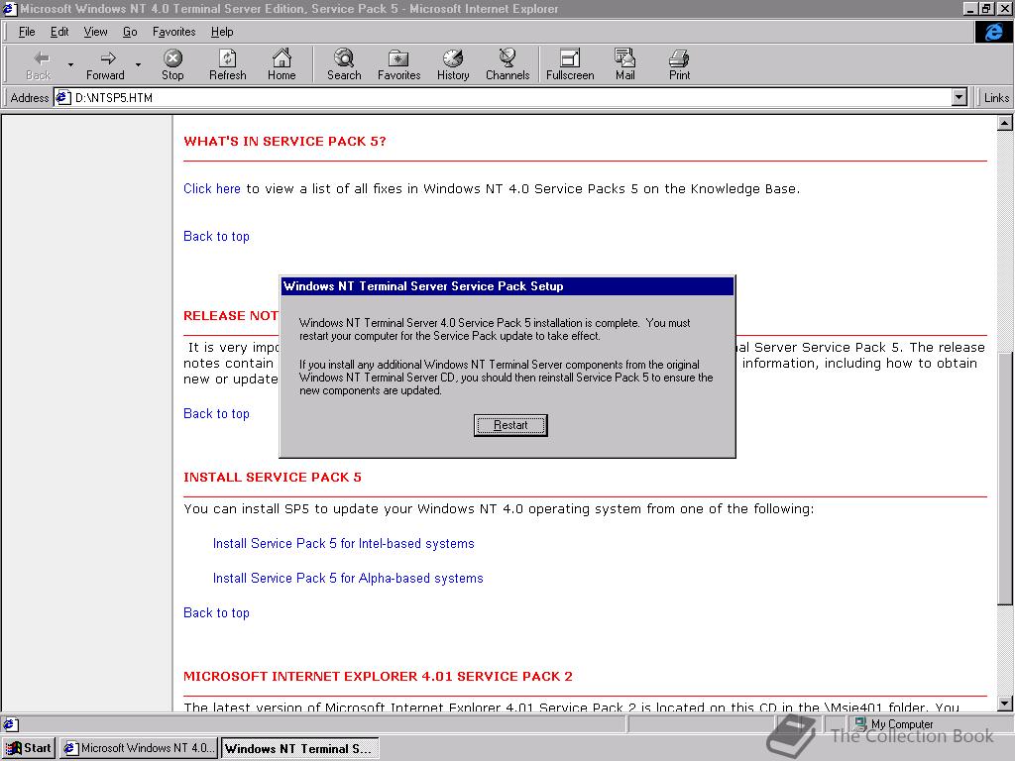Image resolution: width=1015 pixels, height=761 pixels.
Task: Open the History toolbar icon
Action: pyautogui.click(x=452, y=58)
